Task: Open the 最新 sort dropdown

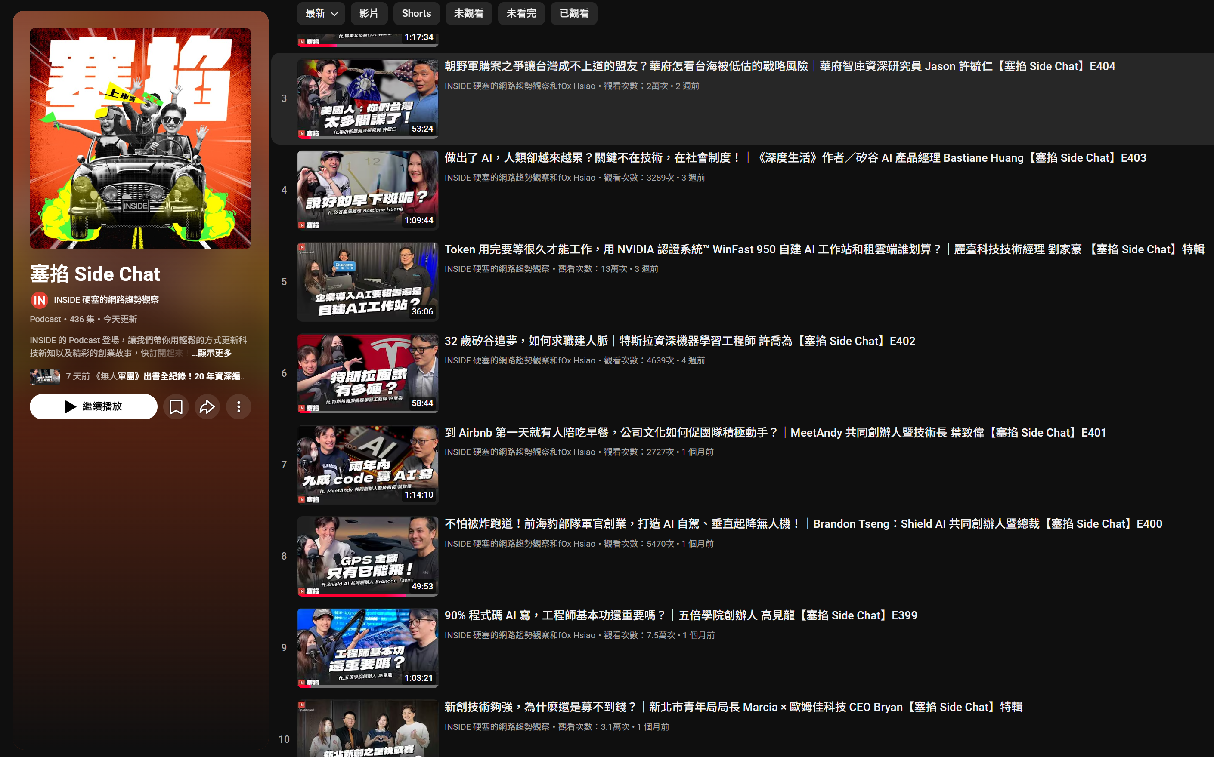Action: pyautogui.click(x=321, y=13)
